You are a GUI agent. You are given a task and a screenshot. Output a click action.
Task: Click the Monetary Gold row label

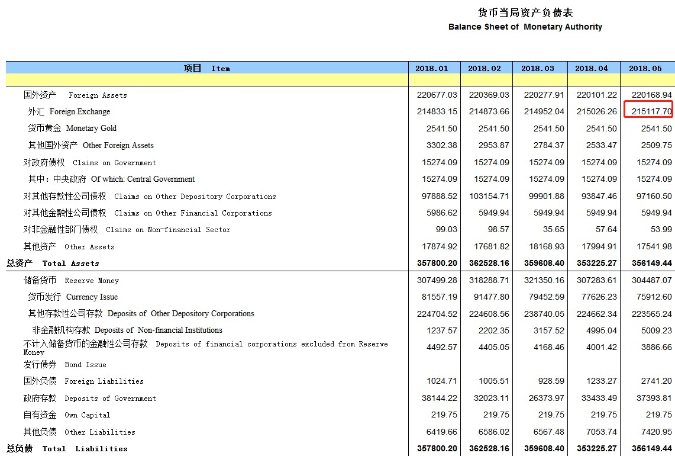tap(72, 129)
